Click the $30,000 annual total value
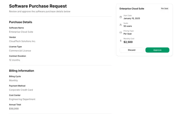Screen dimensions: 182x114 click(x=14, y=109)
